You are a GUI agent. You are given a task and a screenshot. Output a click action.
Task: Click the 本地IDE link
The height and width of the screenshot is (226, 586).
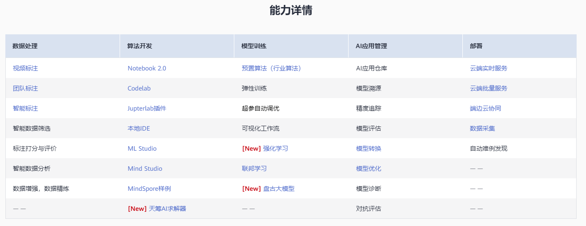pos(139,128)
